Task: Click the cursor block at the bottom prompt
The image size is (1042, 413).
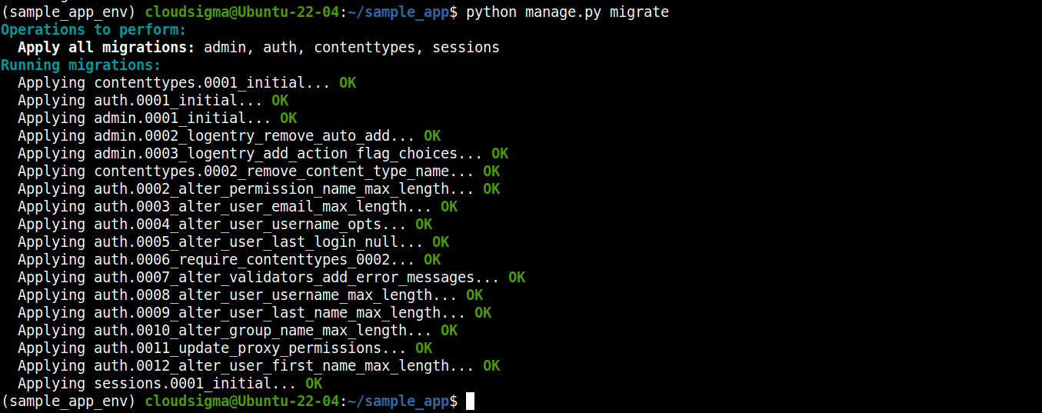Action: 470,401
